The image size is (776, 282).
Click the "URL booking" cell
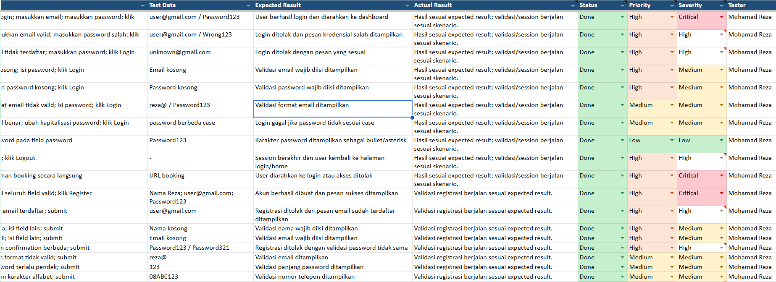200,180
